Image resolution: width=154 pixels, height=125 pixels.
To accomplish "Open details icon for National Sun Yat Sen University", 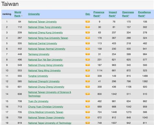I will pos(88,59).
